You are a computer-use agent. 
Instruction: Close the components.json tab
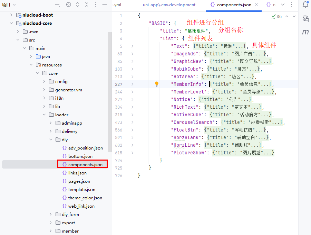tap(256, 5)
